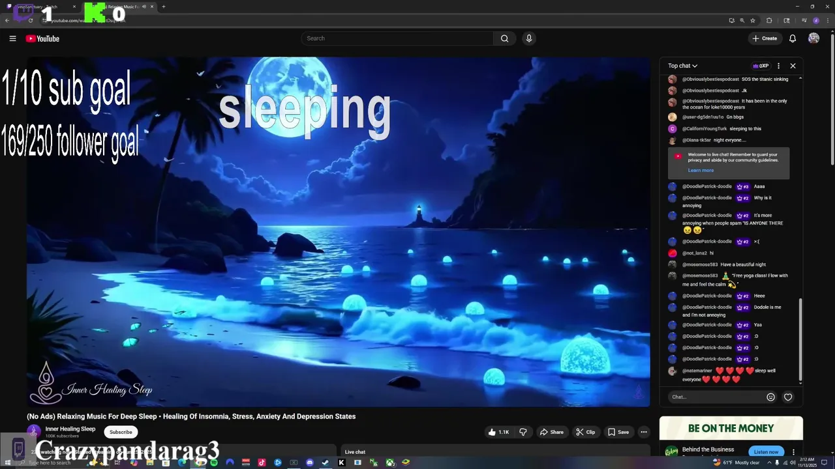Open Xbox app from the taskbar
835x469 pixels.
point(389,462)
